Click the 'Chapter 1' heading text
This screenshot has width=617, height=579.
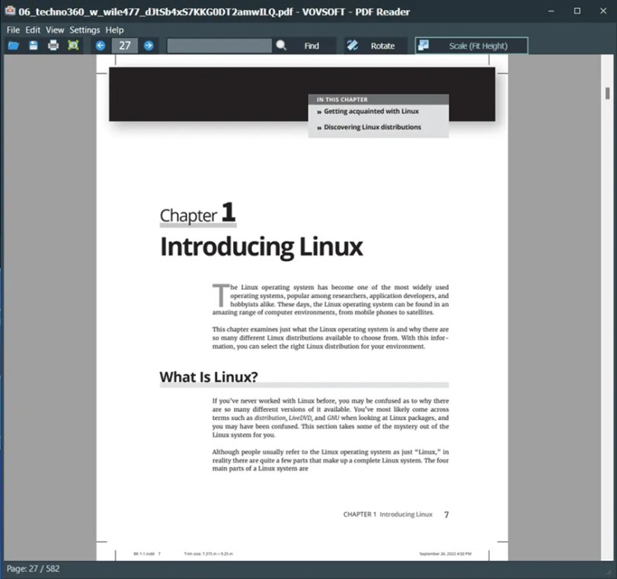[197, 214]
